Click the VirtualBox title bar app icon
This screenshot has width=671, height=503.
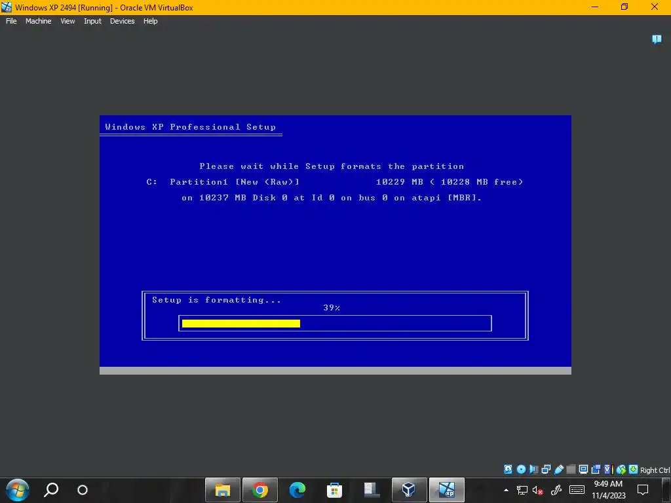(x=7, y=7)
